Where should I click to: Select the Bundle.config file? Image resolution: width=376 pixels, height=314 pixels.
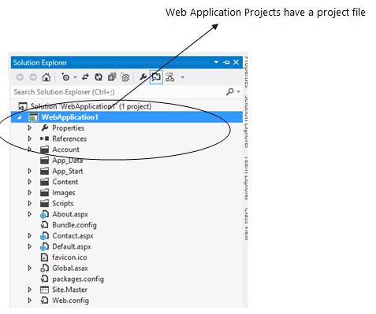tap(74, 225)
